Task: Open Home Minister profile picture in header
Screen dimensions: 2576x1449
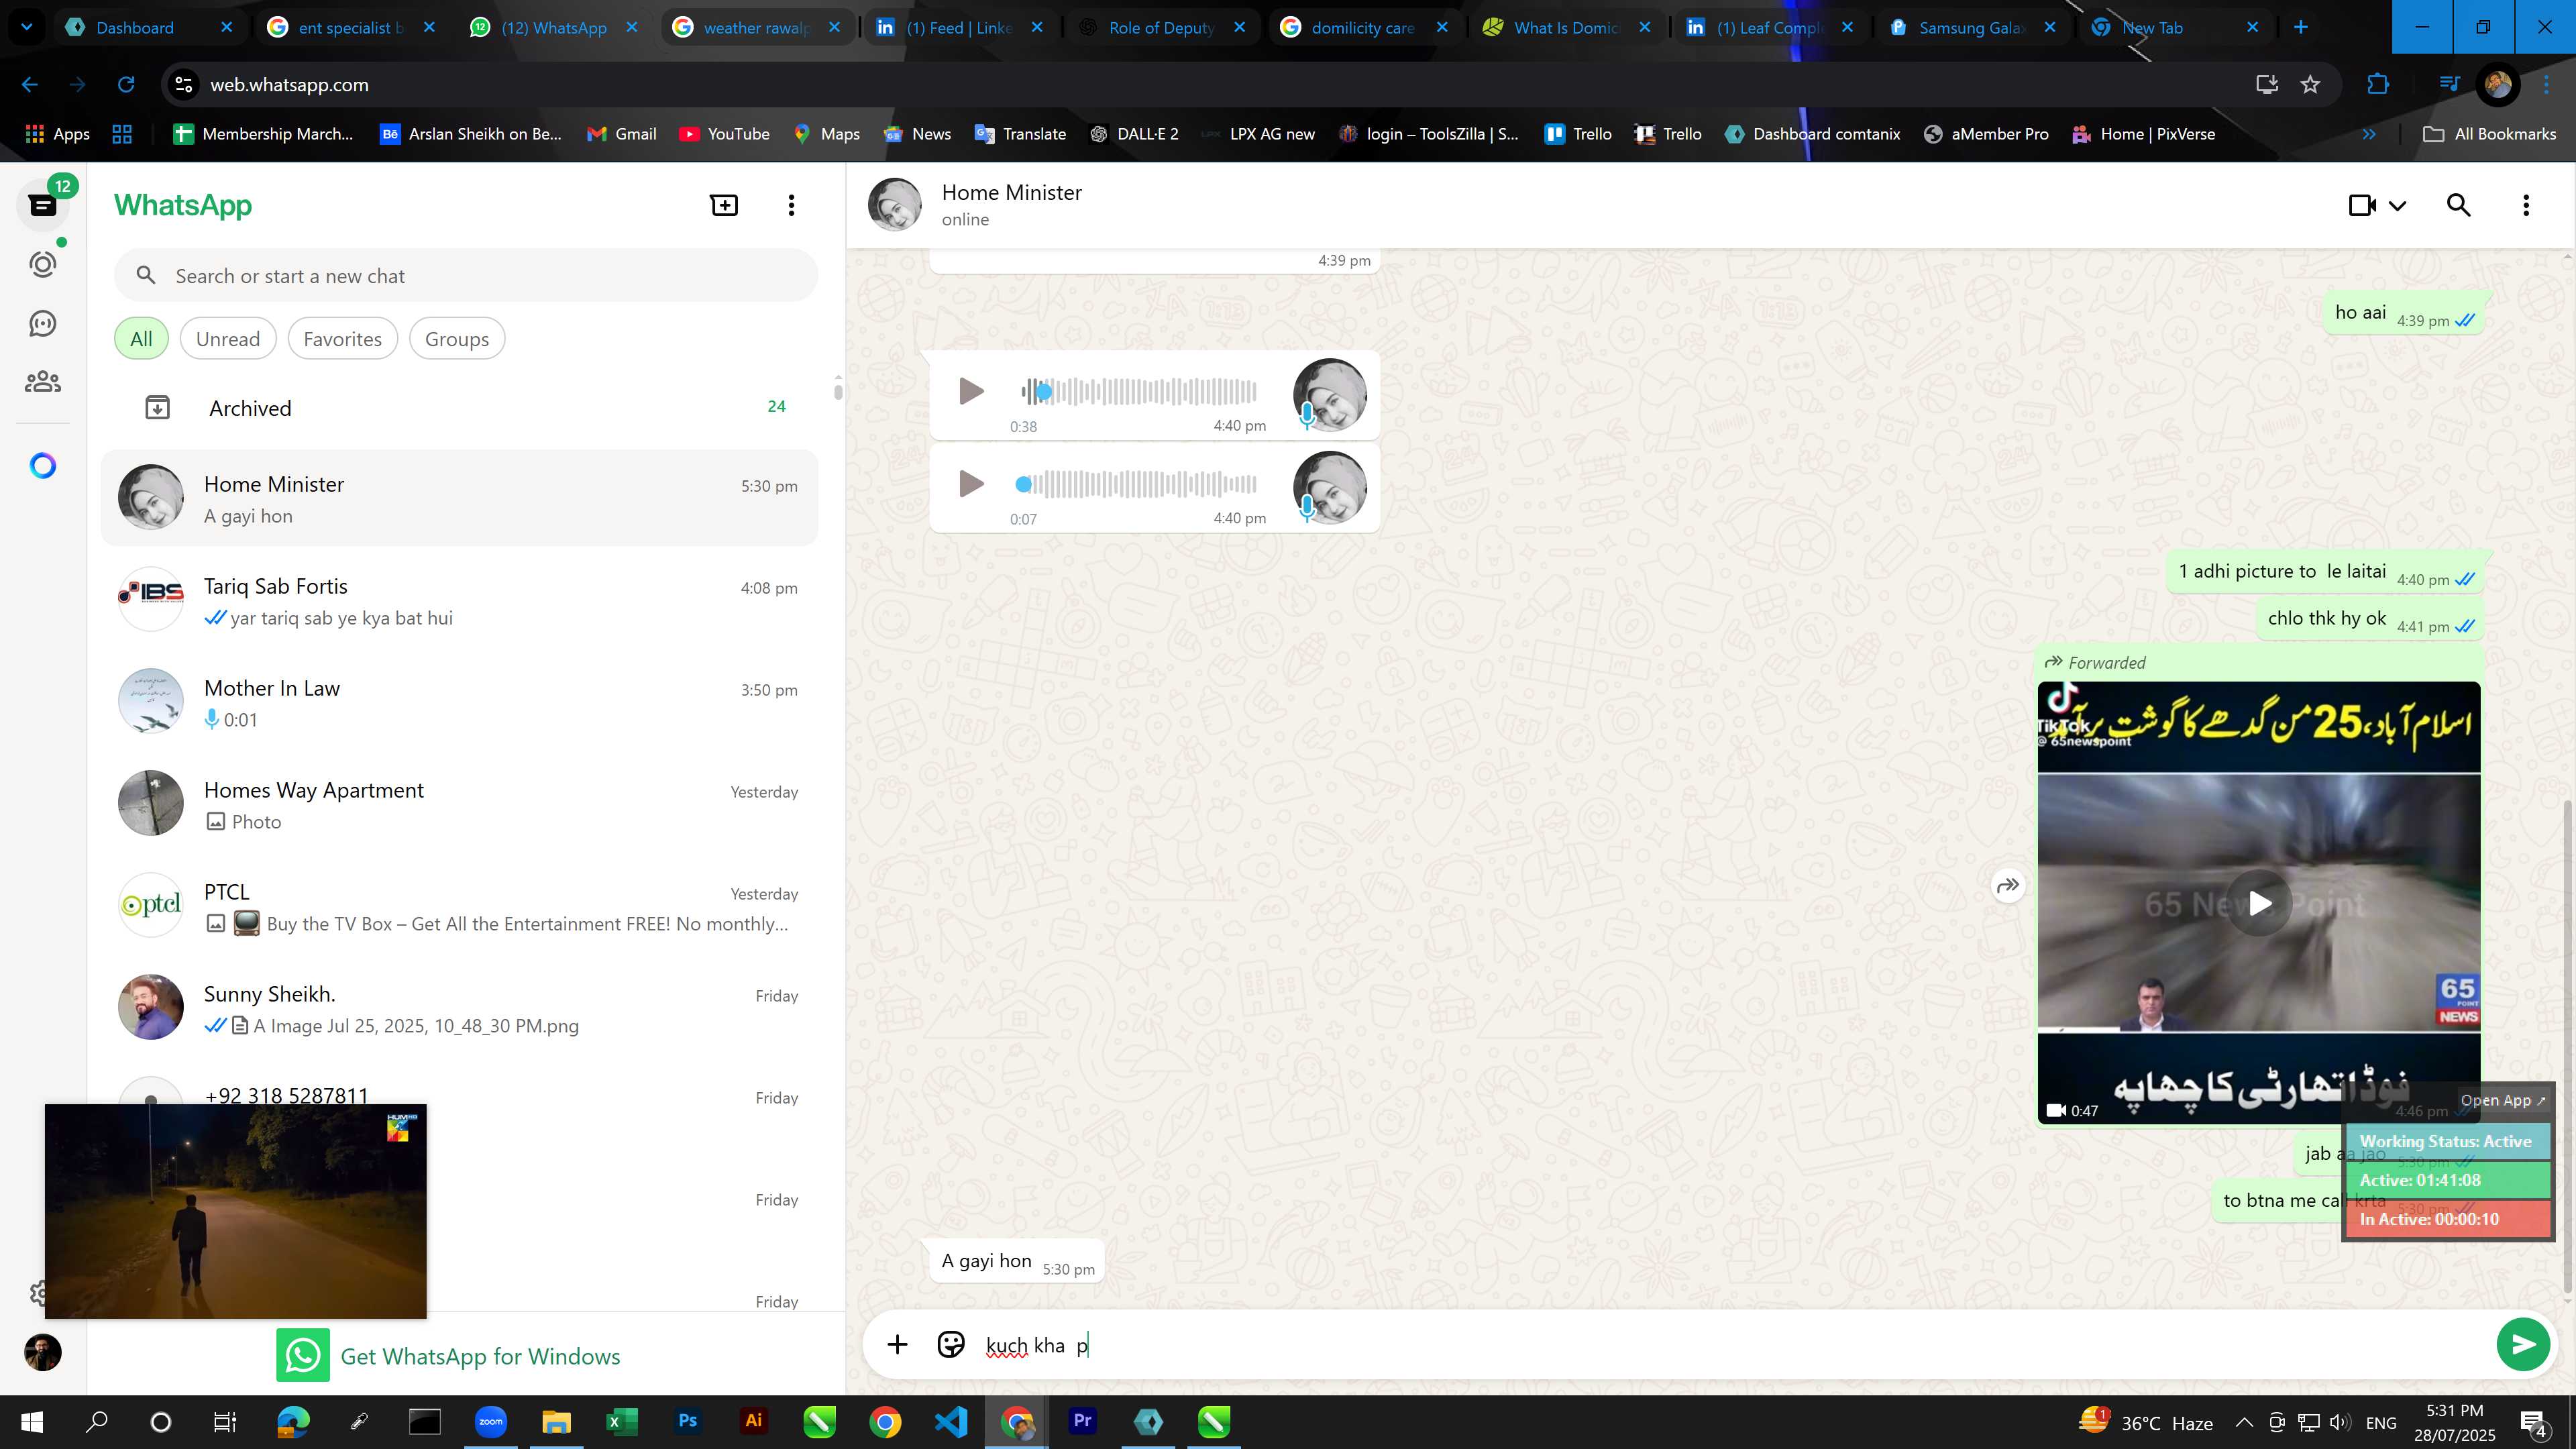Action: click(x=895, y=205)
